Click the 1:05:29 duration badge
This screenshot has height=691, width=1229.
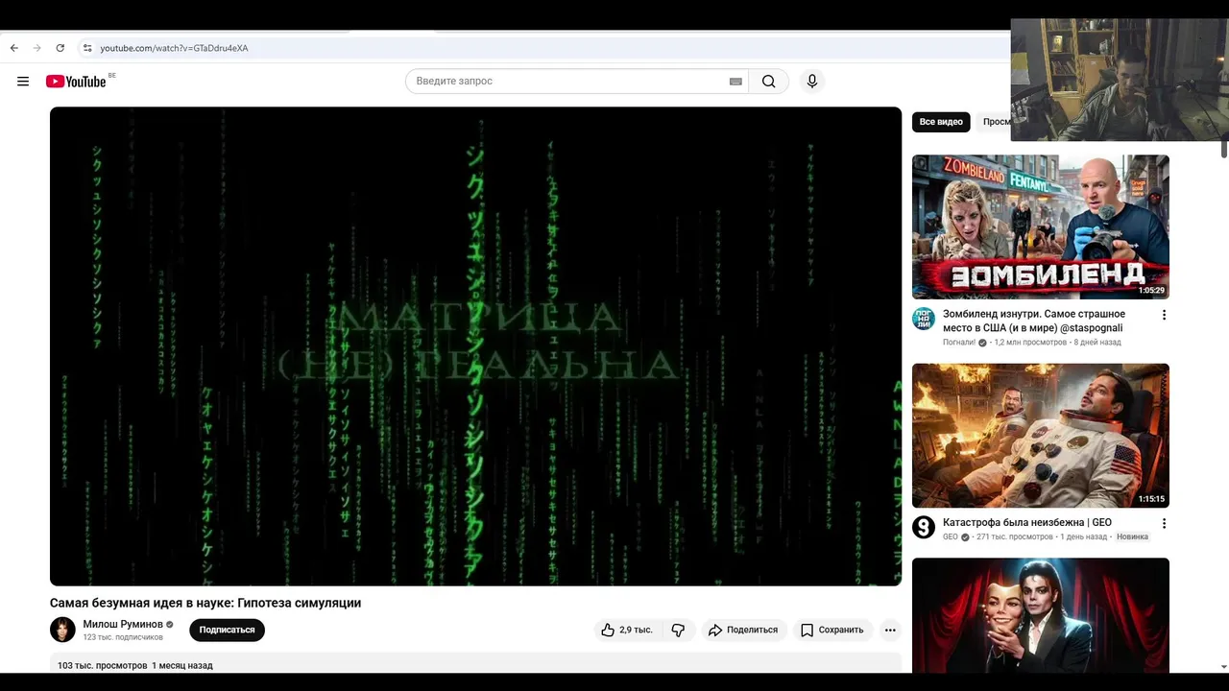pos(1151,290)
